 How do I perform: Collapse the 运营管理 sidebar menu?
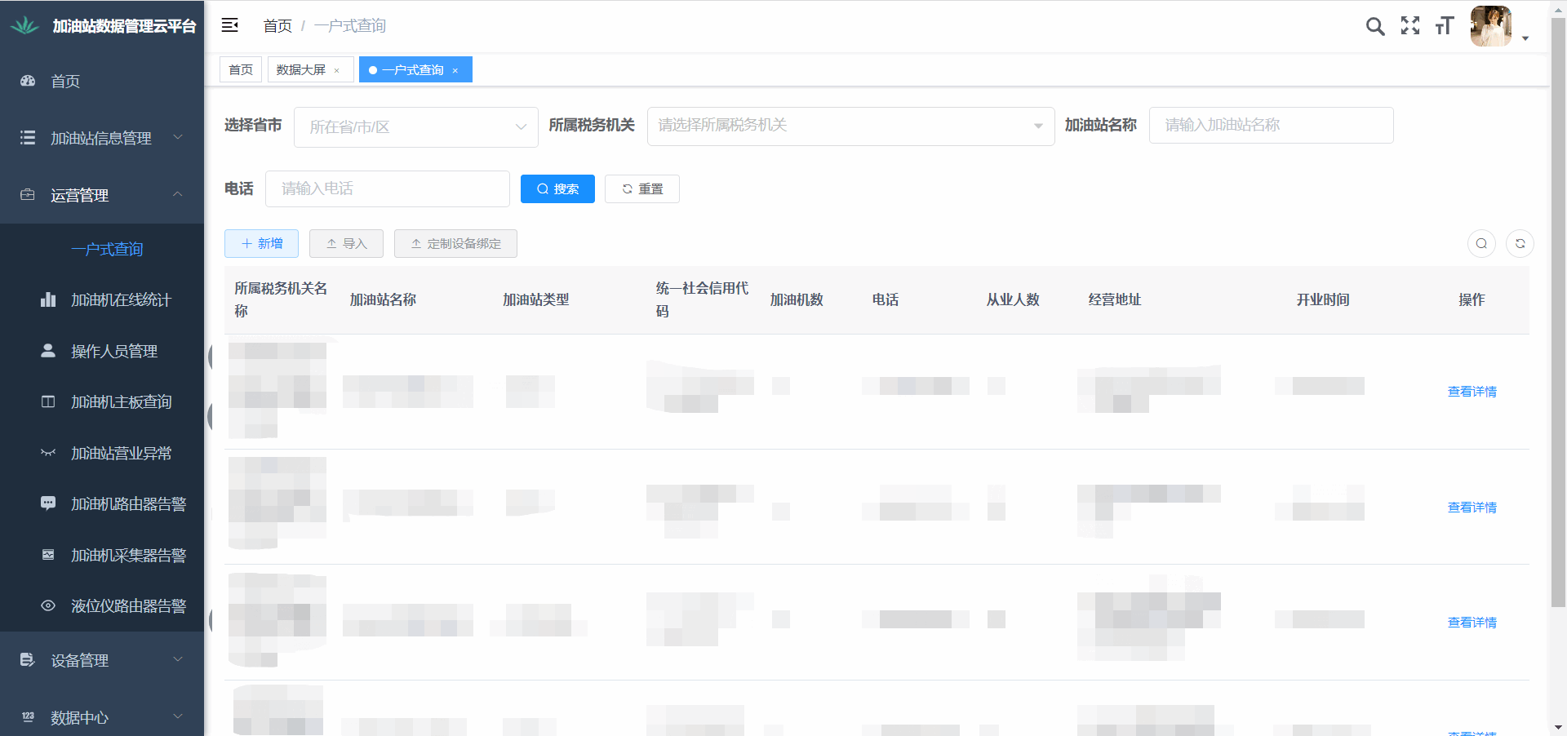[x=102, y=195]
